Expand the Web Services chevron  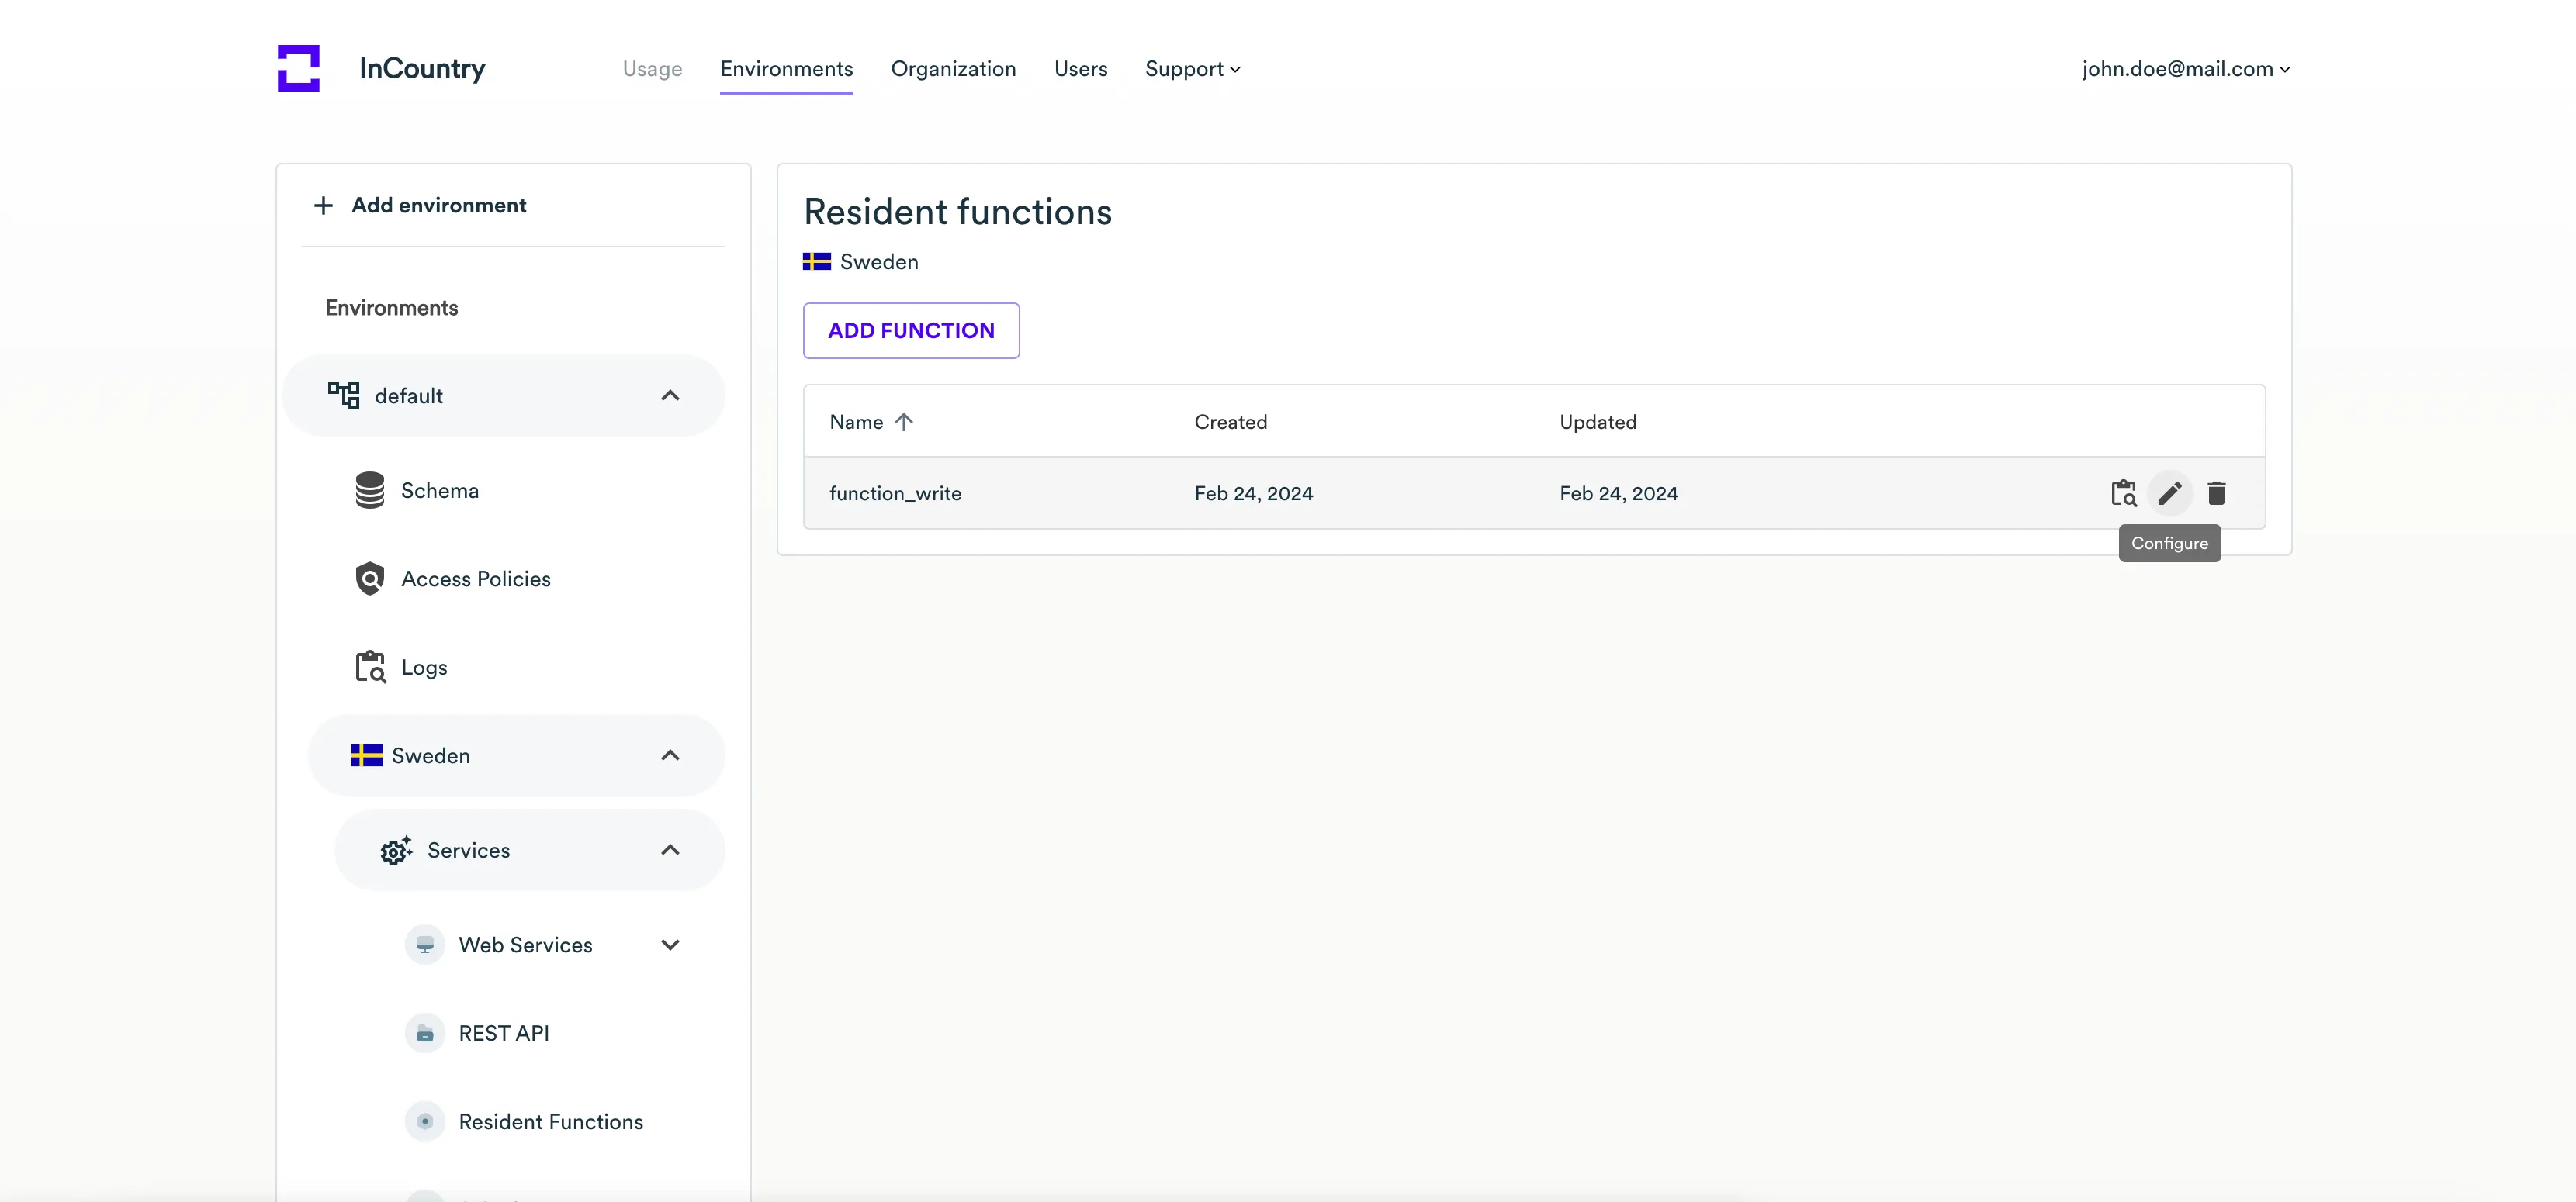(670, 945)
